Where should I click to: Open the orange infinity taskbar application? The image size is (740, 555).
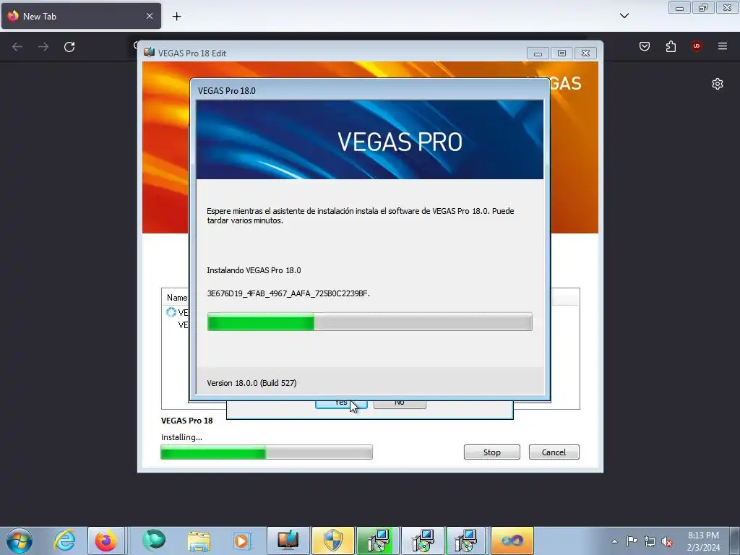512,541
